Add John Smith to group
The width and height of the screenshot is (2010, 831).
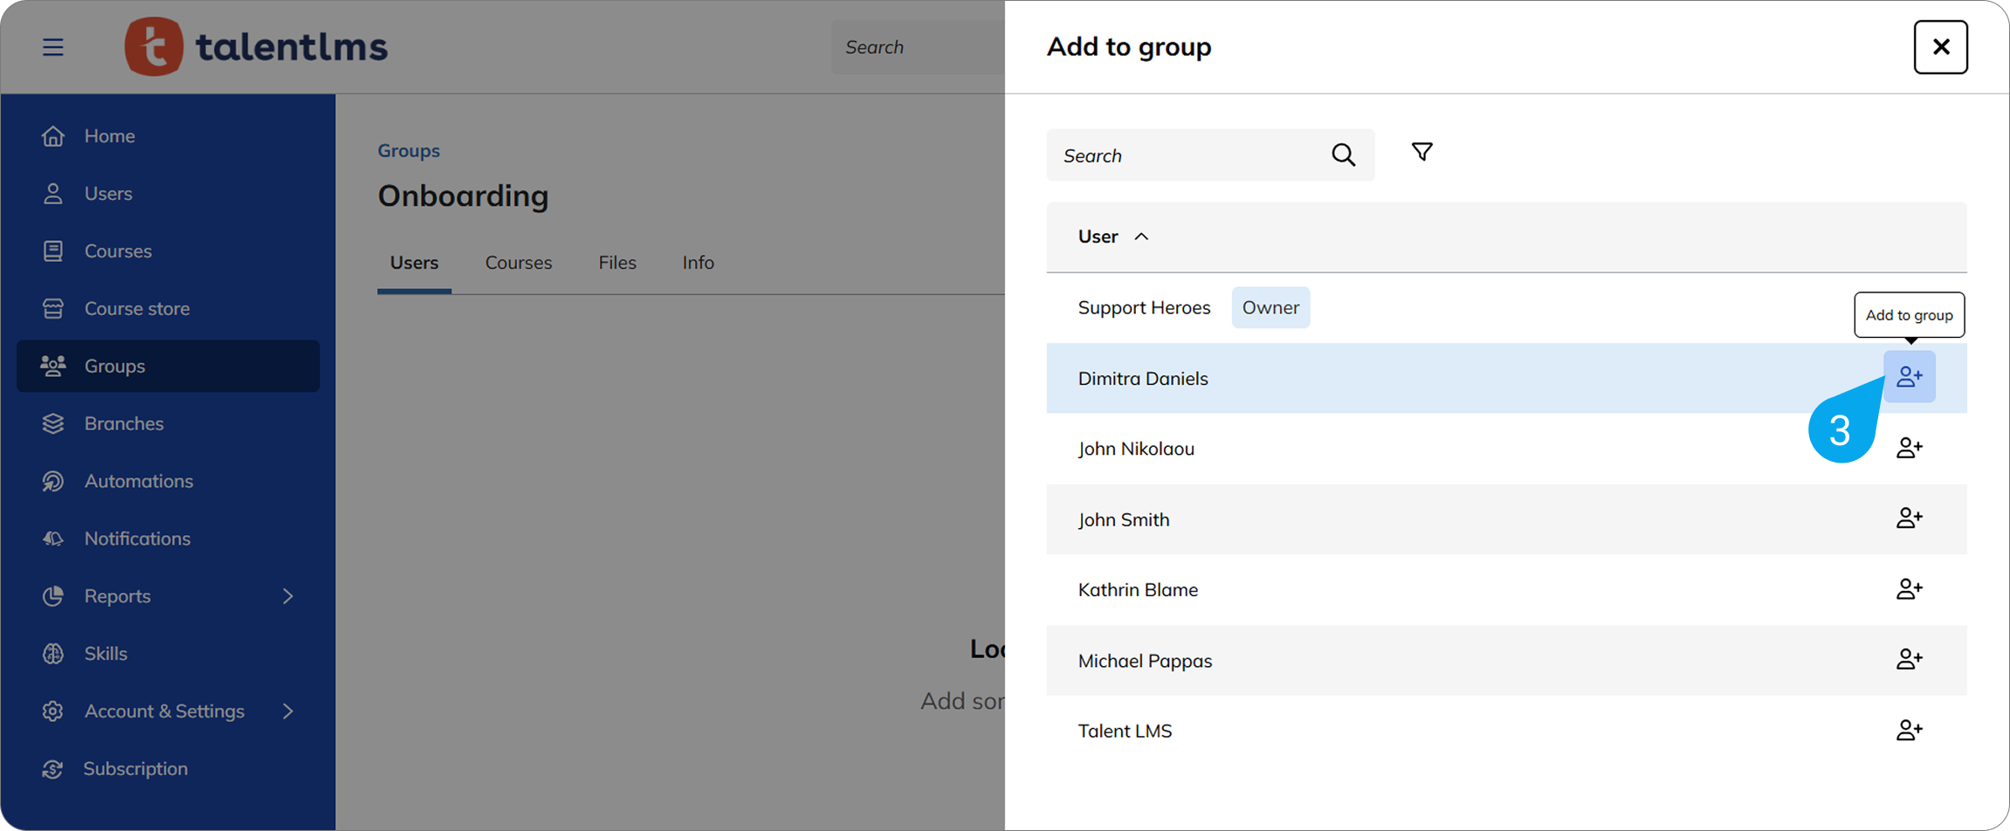pyautogui.click(x=1909, y=519)
